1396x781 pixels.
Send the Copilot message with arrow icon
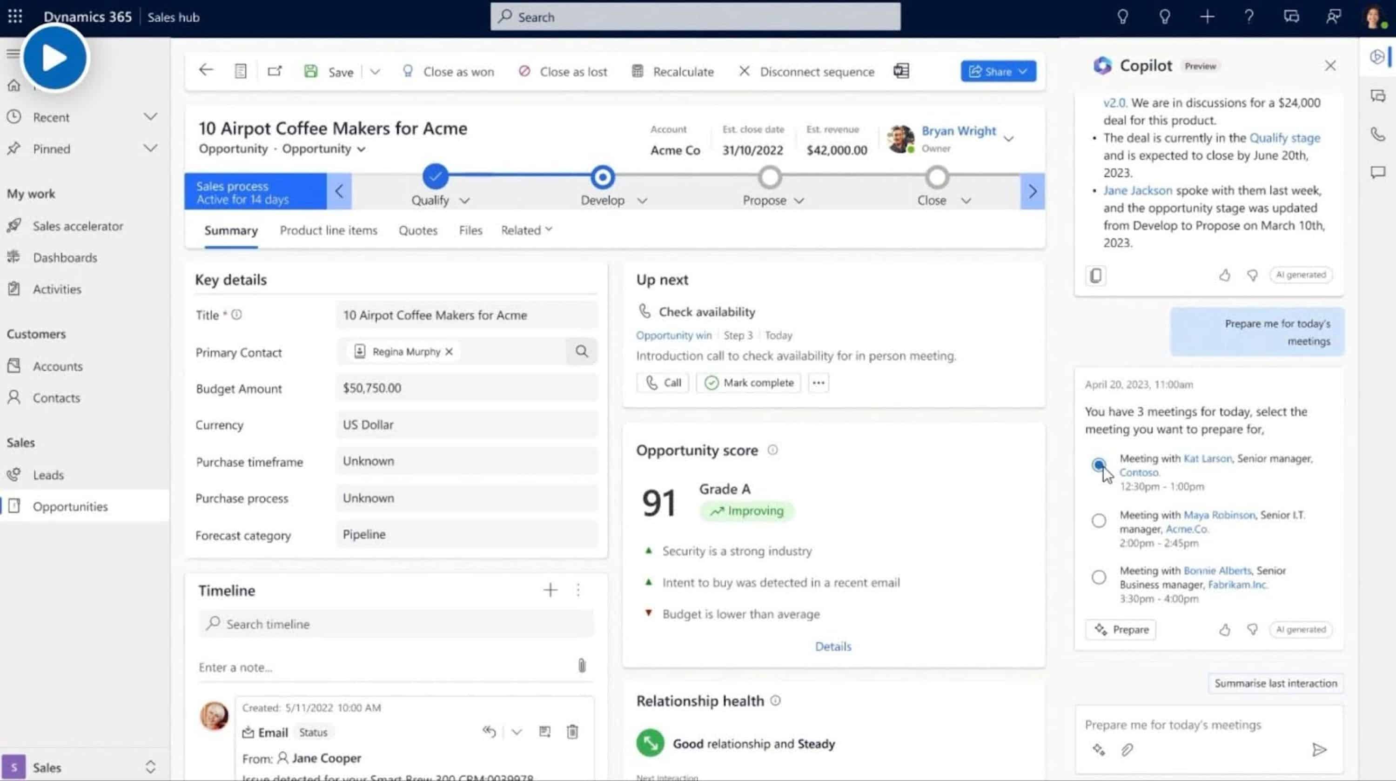(1318, 749)
